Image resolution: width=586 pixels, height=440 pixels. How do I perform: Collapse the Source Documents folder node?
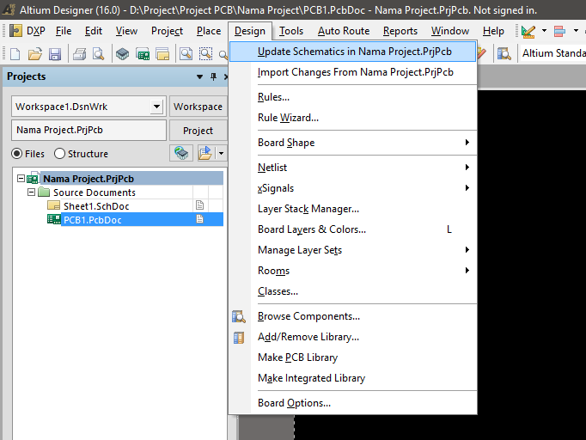tap(32, 192)
